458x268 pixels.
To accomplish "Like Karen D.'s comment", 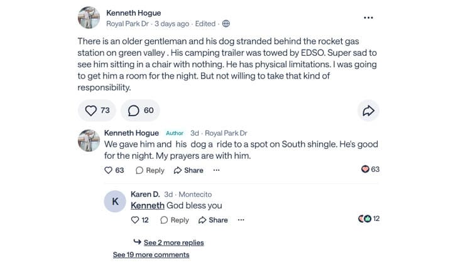I will click(x=139, y=220).
